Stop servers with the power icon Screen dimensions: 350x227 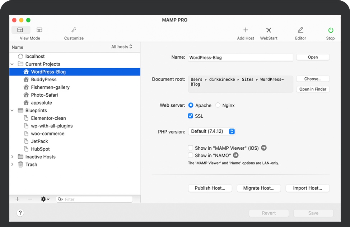330,30
